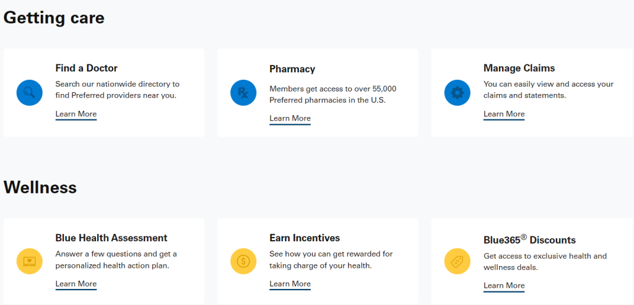Click the Blue365 Discounts heading
Screen dimensions: 634x305
[530, 239]
